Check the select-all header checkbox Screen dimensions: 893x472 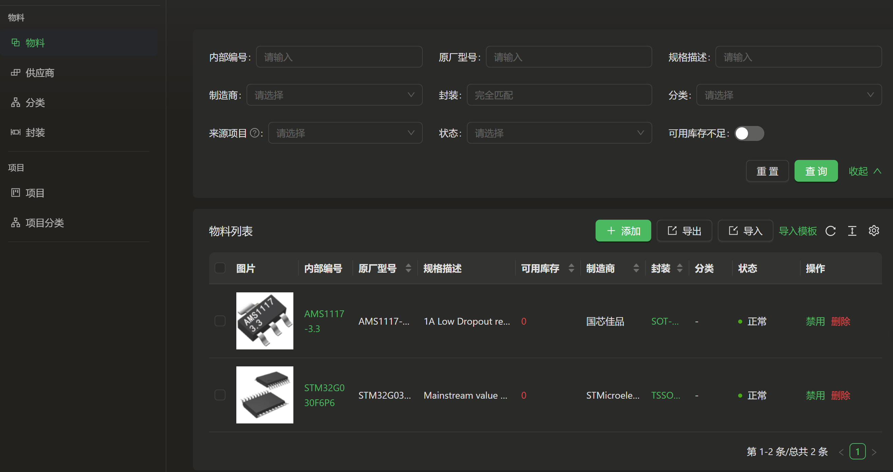tap(220, 268)
